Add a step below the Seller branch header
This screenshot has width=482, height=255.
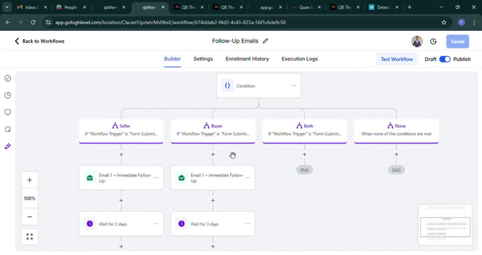(x=121, y=154)
